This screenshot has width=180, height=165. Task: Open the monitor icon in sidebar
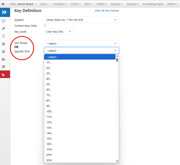click(3, 21)
